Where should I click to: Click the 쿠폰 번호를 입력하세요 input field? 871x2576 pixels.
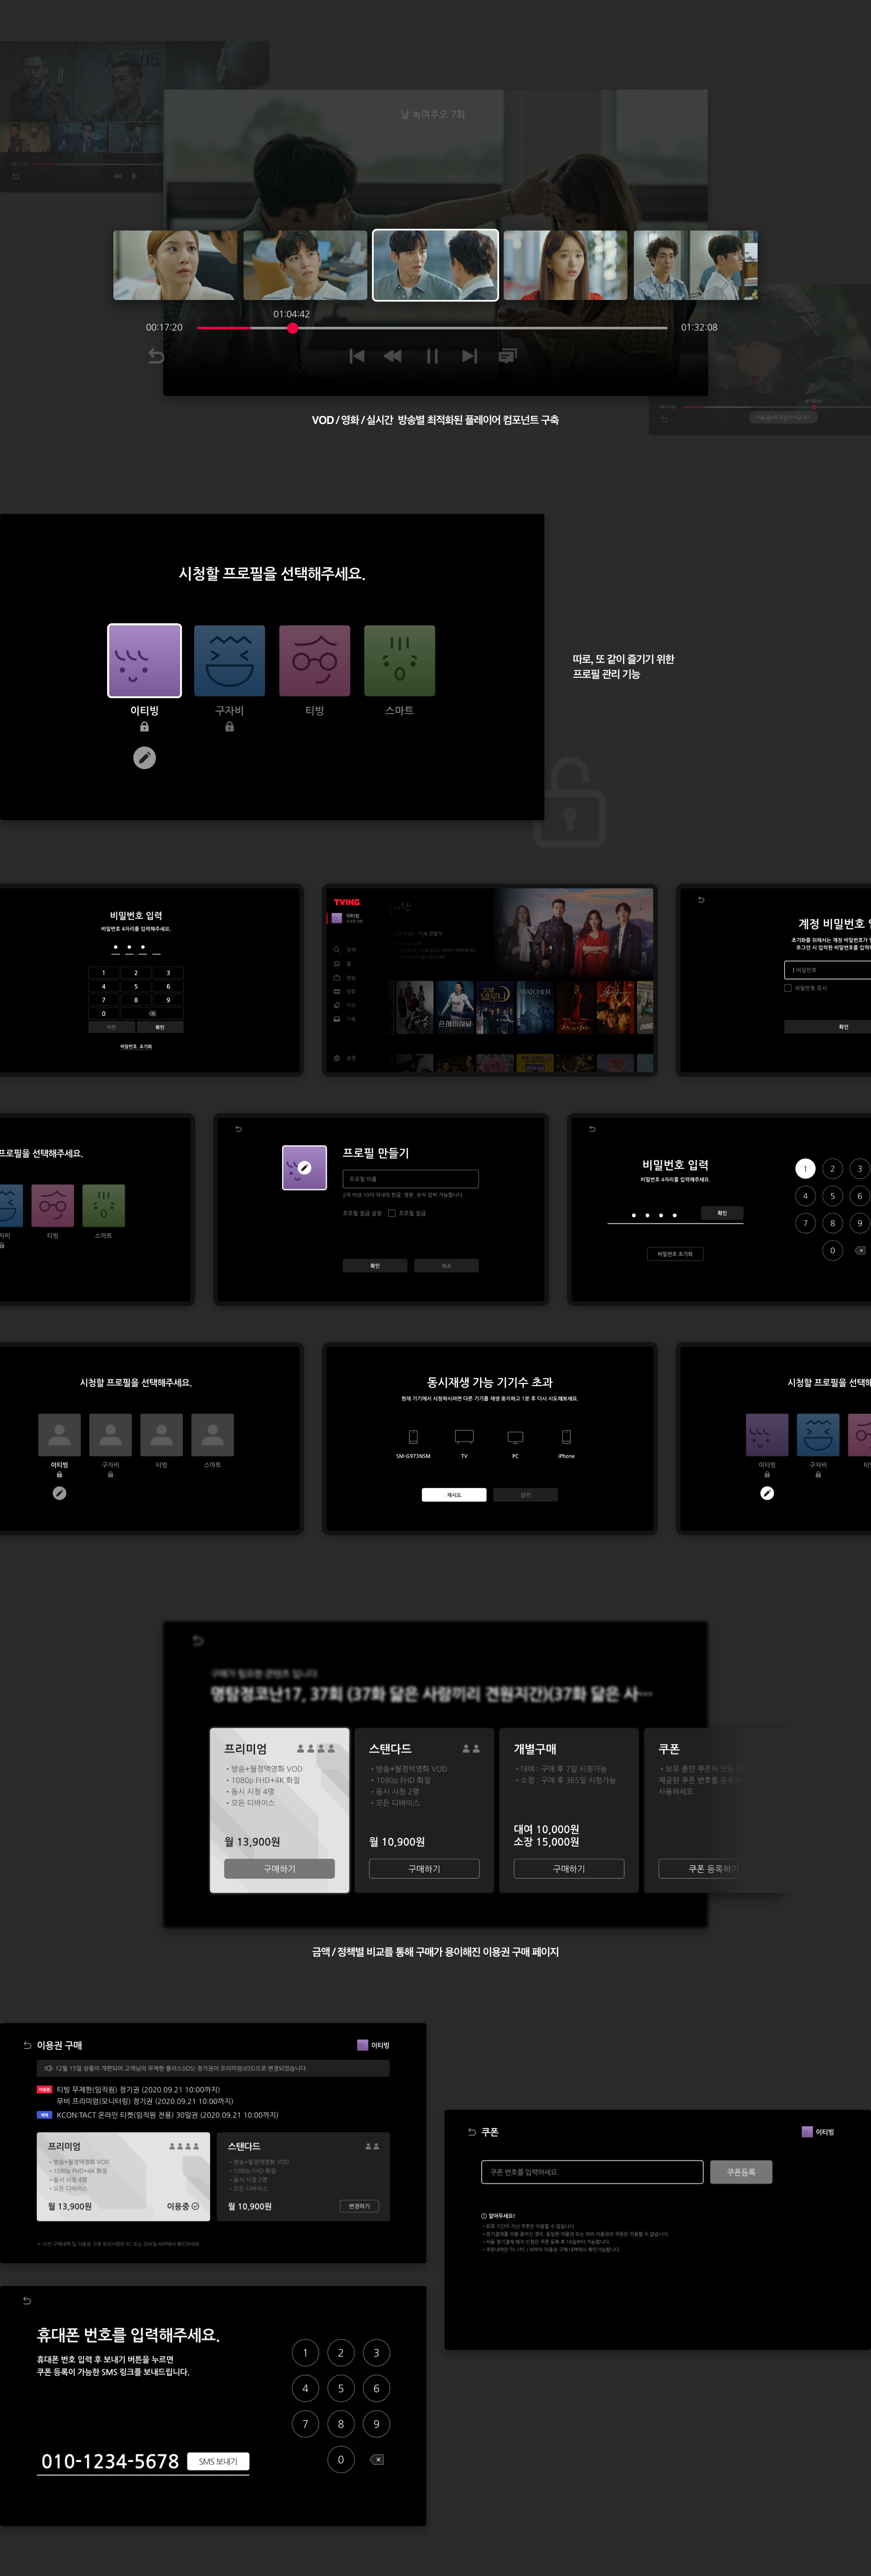click(592, 2172)
